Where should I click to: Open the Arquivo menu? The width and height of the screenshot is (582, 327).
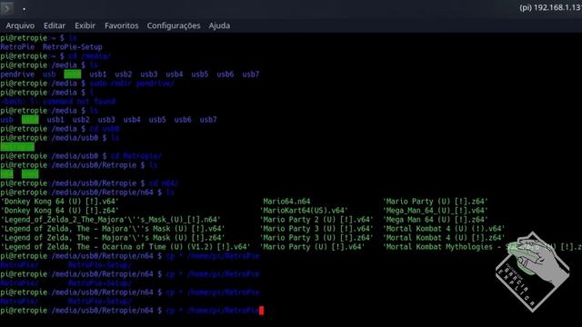coord(20,25)
